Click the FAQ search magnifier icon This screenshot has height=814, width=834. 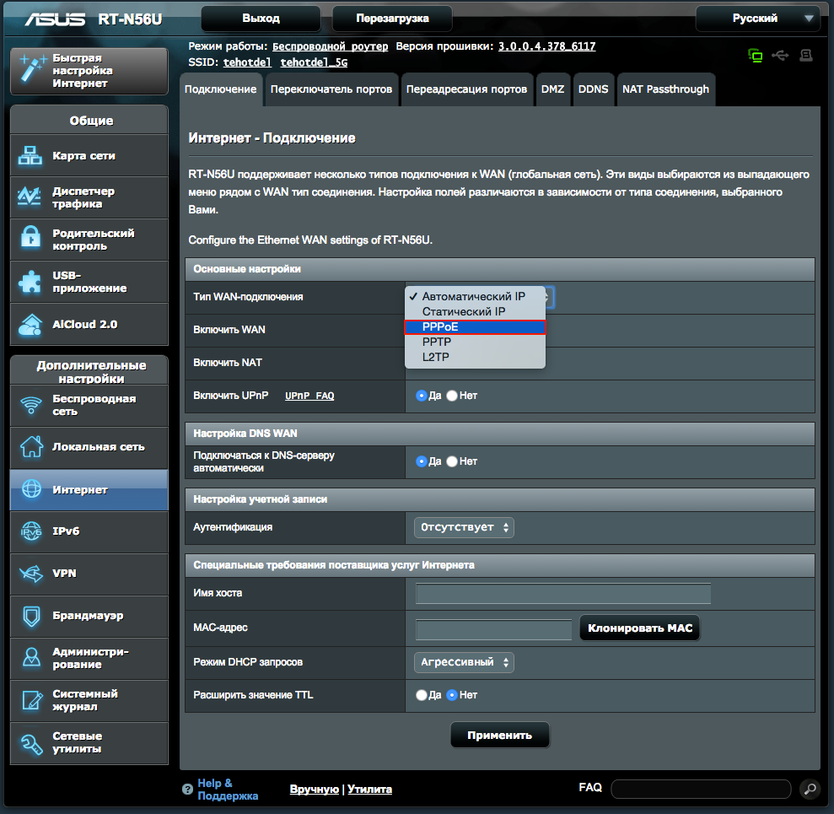[810, 789]
